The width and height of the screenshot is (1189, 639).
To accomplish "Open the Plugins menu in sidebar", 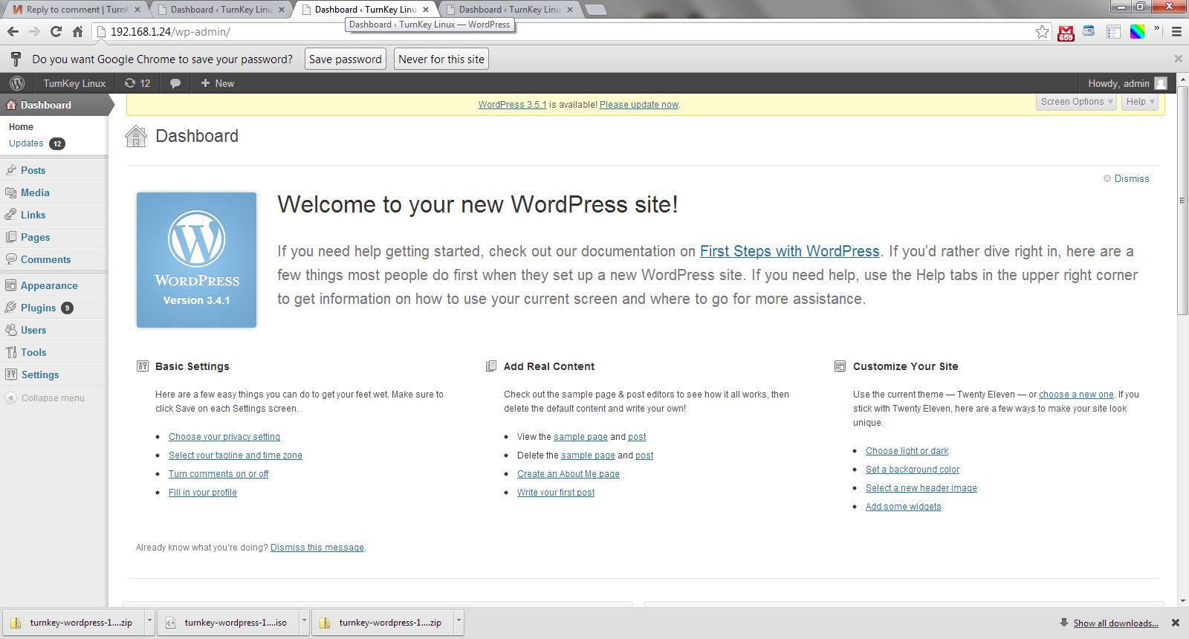I will pos(39,308).
